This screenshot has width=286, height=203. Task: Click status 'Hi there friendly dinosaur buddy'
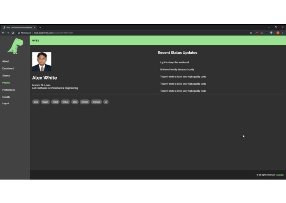(x=177, y=69)
